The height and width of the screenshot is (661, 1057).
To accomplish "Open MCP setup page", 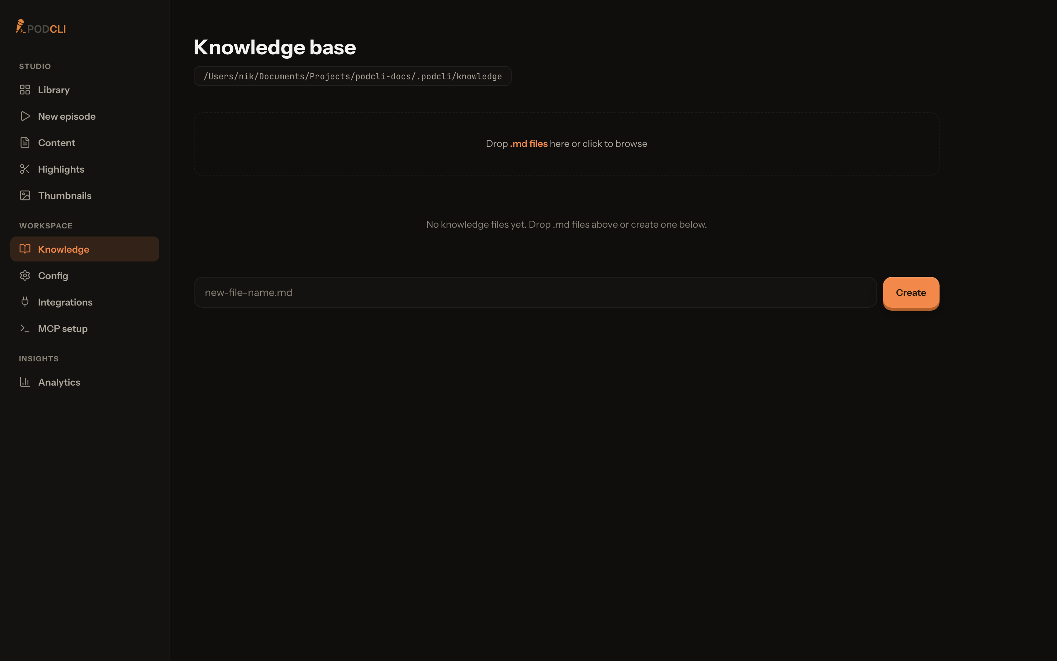I will [x=85, y=329].
